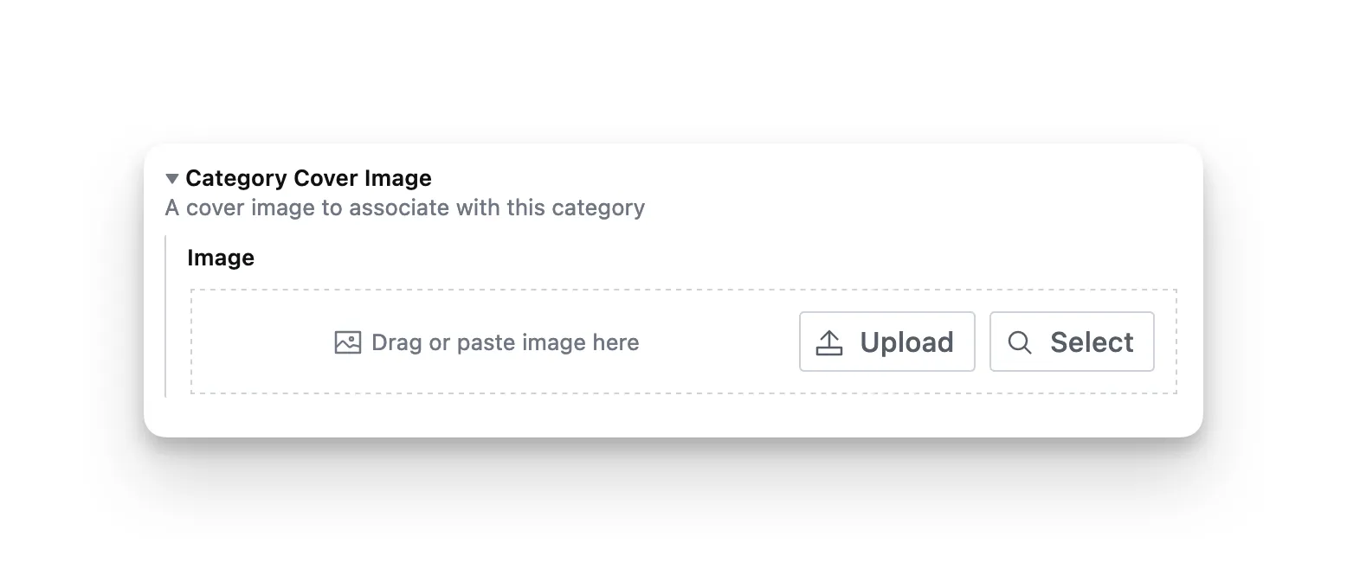Click the text Drag or paste image here
This screenshot has width=1347, height=581.
505,342
